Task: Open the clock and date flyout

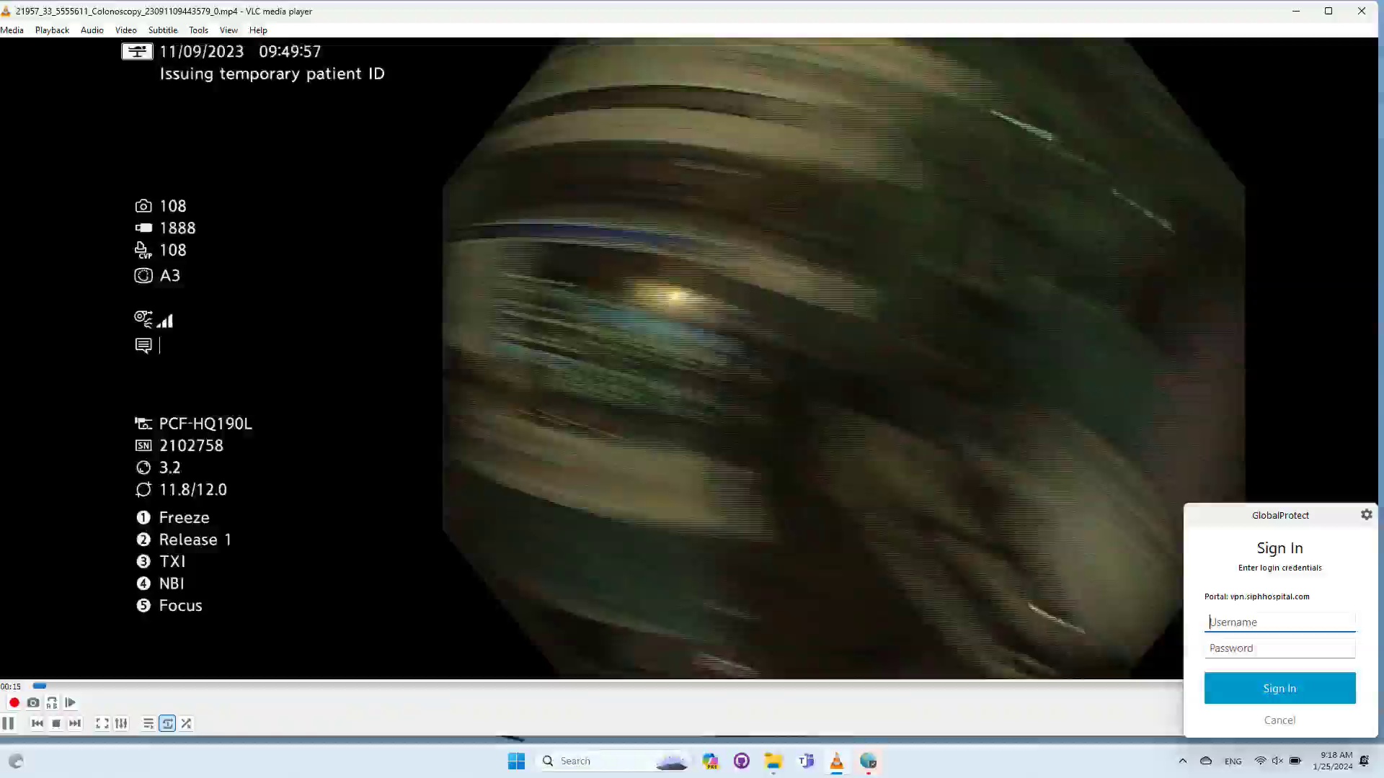Action: click(1333, 761)
